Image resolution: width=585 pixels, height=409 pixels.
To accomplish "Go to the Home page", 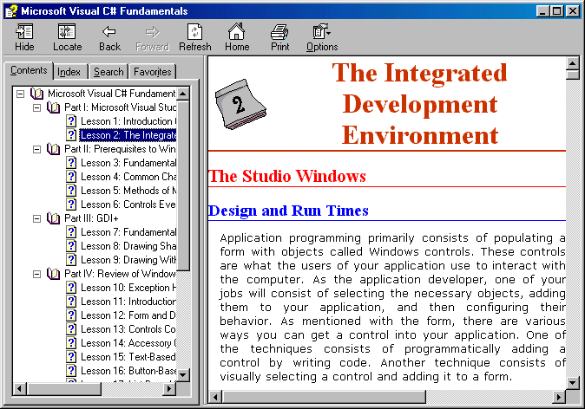I will pyautogui.click(x=237, y=32).
